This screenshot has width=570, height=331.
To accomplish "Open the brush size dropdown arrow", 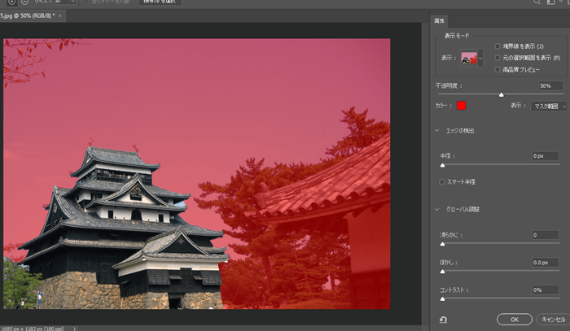I will coord(72,2).
